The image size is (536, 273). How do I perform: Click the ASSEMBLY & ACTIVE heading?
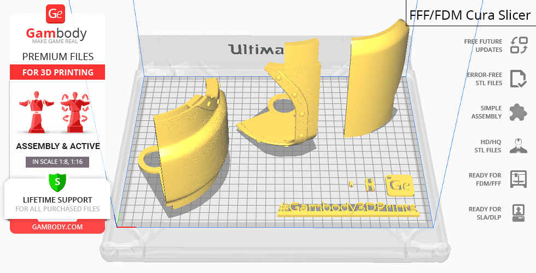tap(58, 146)
